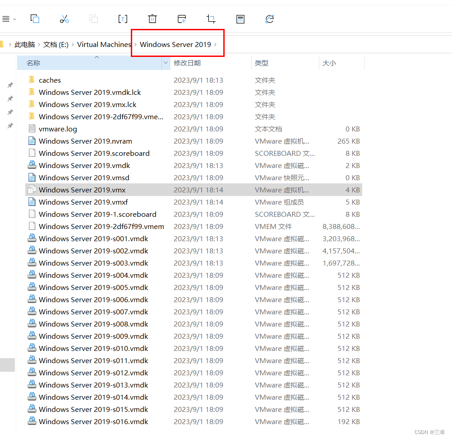452x439 pixels.
Task: Select file name Windows Server 2019-s007.vmdk
Action: pos(93,312)
